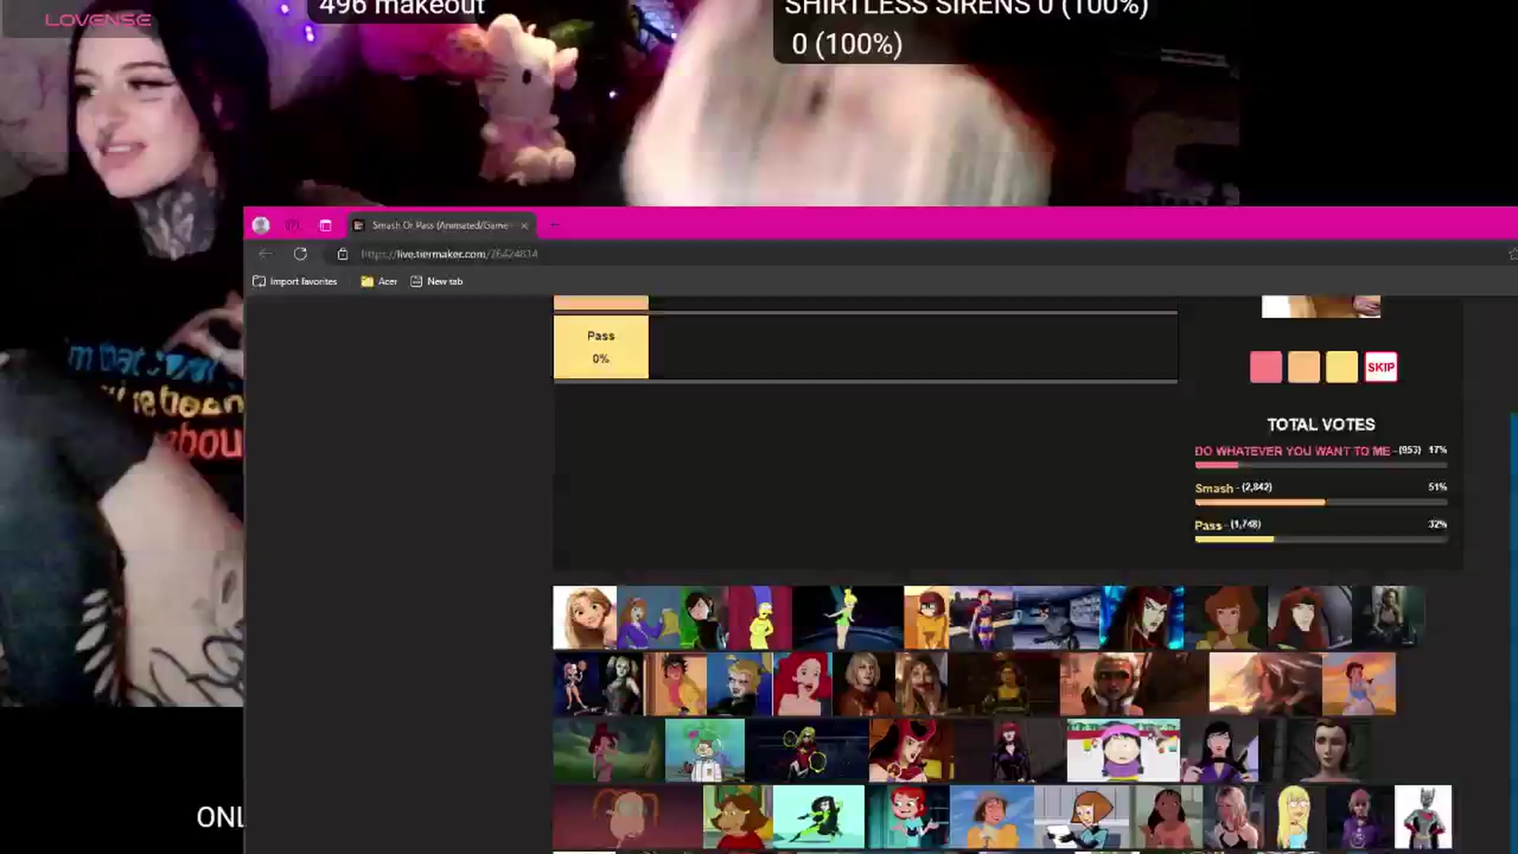The image size is (1518, 854).
Task: Select the Smash Or Pass (Animated/Game) tab
Action: (440, 225)
